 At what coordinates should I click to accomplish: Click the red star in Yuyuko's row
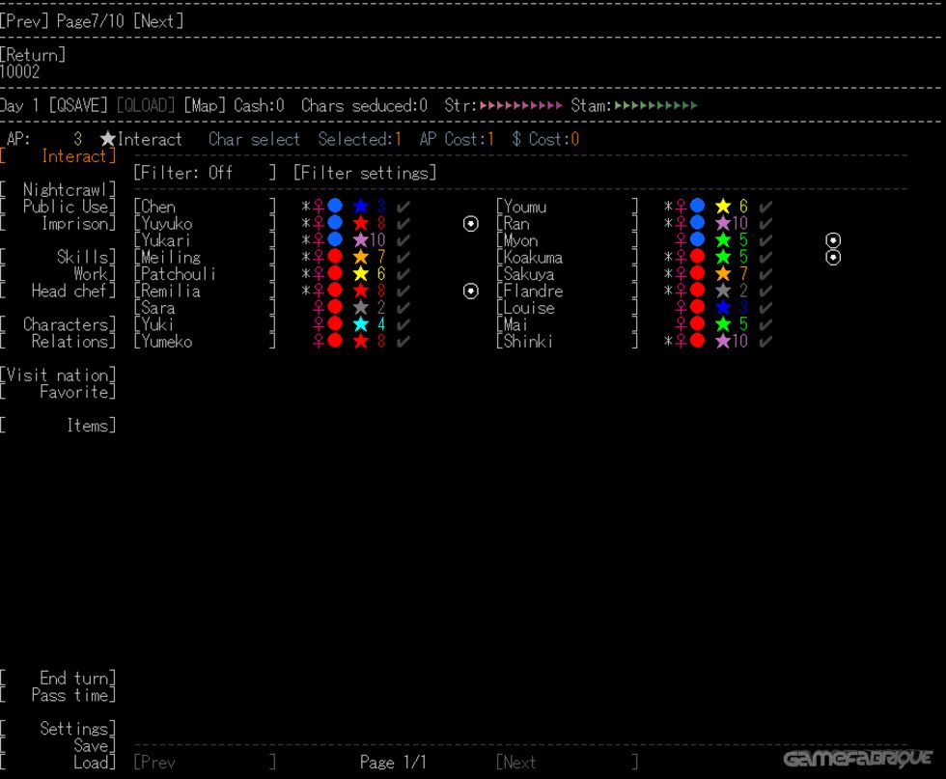(x=361, y=223)
